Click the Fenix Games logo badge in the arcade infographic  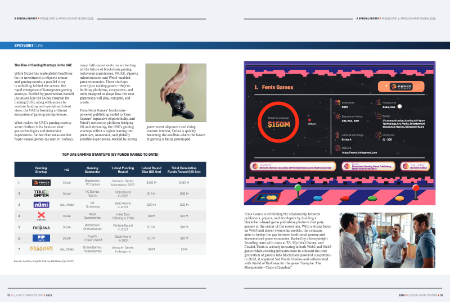coord(401,87)
